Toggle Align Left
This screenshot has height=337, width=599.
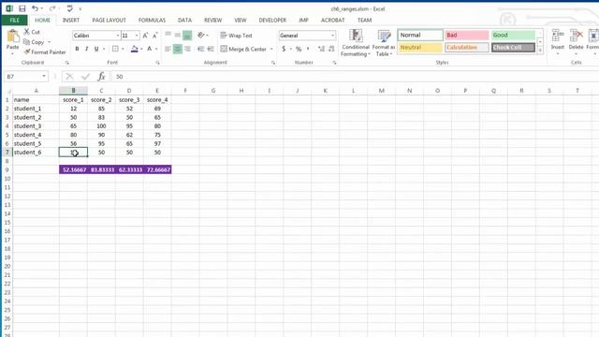(x=168, y=49)
